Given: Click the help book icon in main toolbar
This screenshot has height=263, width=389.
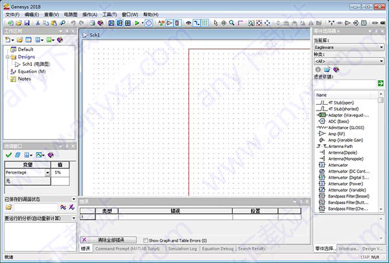Looking at the screenshot, I should coord(100,23).
